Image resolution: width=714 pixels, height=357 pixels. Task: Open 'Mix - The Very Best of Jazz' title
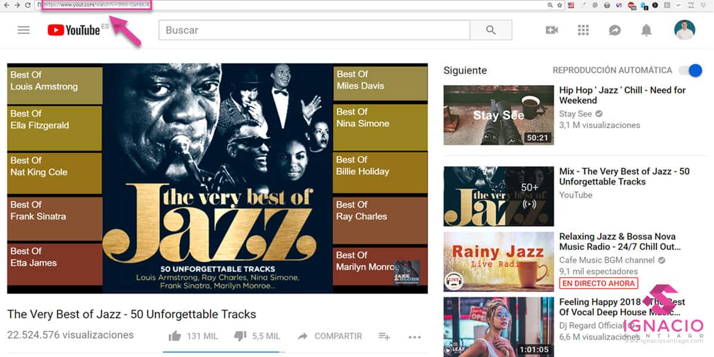(624, 177)
